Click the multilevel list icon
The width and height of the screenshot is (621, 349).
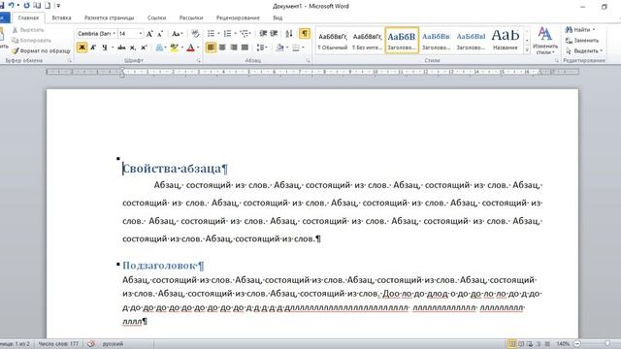point(244,34)
